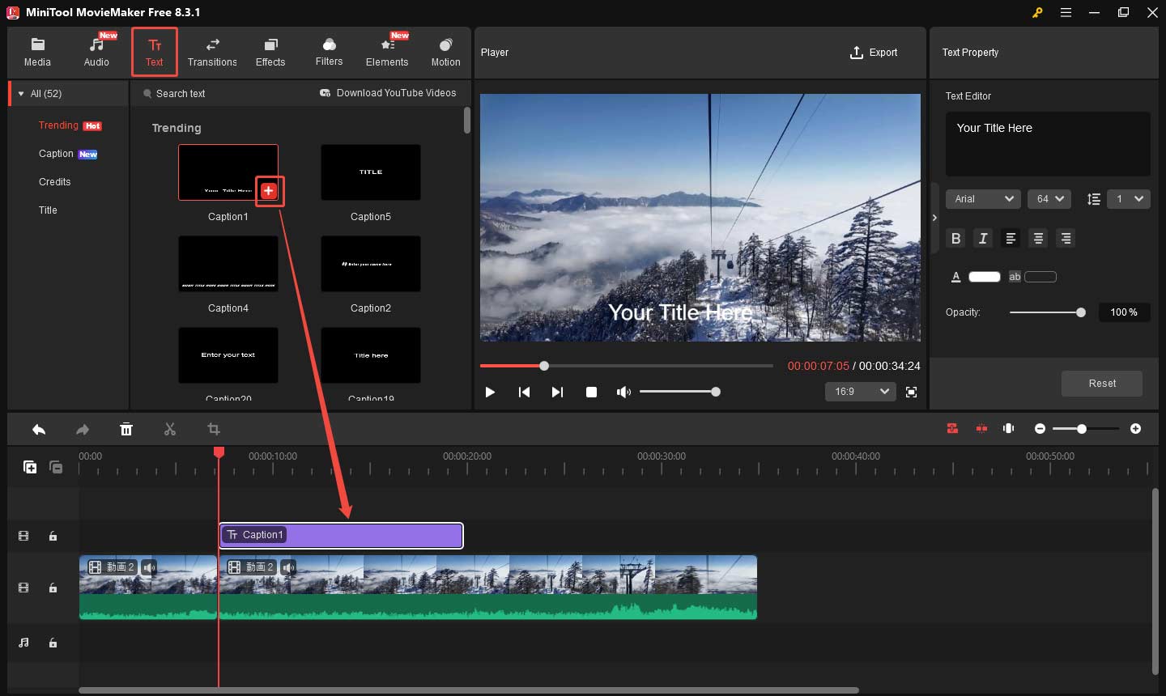
Task: Toggle bold text formatting
Action: tap(956, 238)
